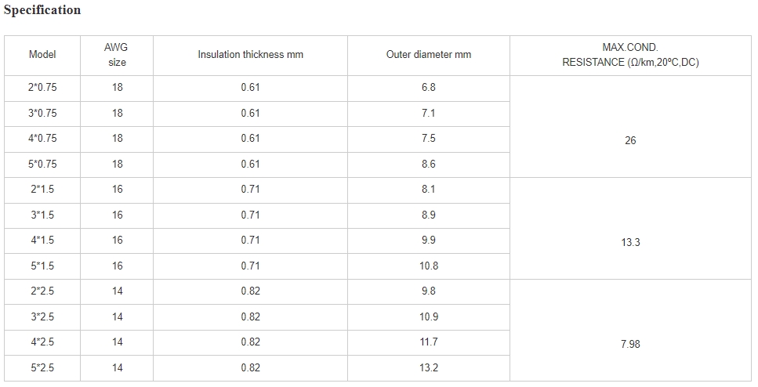Select the 5*2.5 model cell
Viewport: 758px width, 387px height.
[x=42, y=368]
